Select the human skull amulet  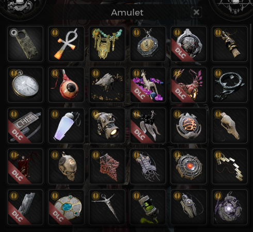point(66,166)
